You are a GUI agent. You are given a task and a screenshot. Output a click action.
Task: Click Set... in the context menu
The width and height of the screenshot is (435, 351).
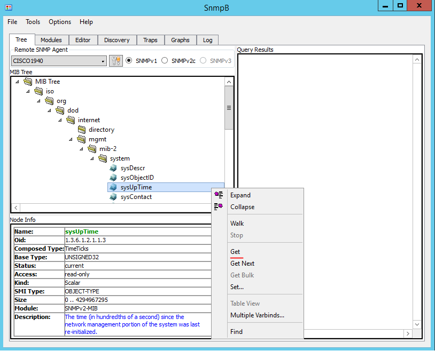click(x=238, y=287)
